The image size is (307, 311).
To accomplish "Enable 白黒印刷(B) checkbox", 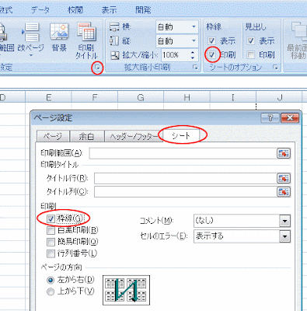I will (51, 230).
